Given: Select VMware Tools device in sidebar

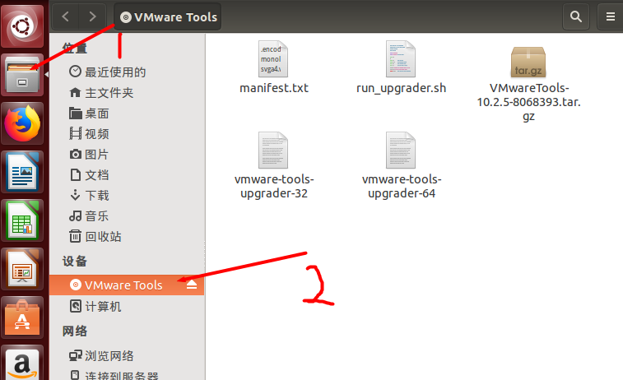Looking at the screenshot, I should click(x=127, y=285).
